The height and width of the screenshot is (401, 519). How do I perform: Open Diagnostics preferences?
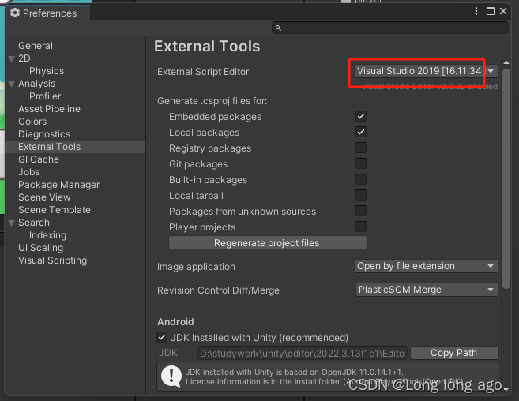44,134
